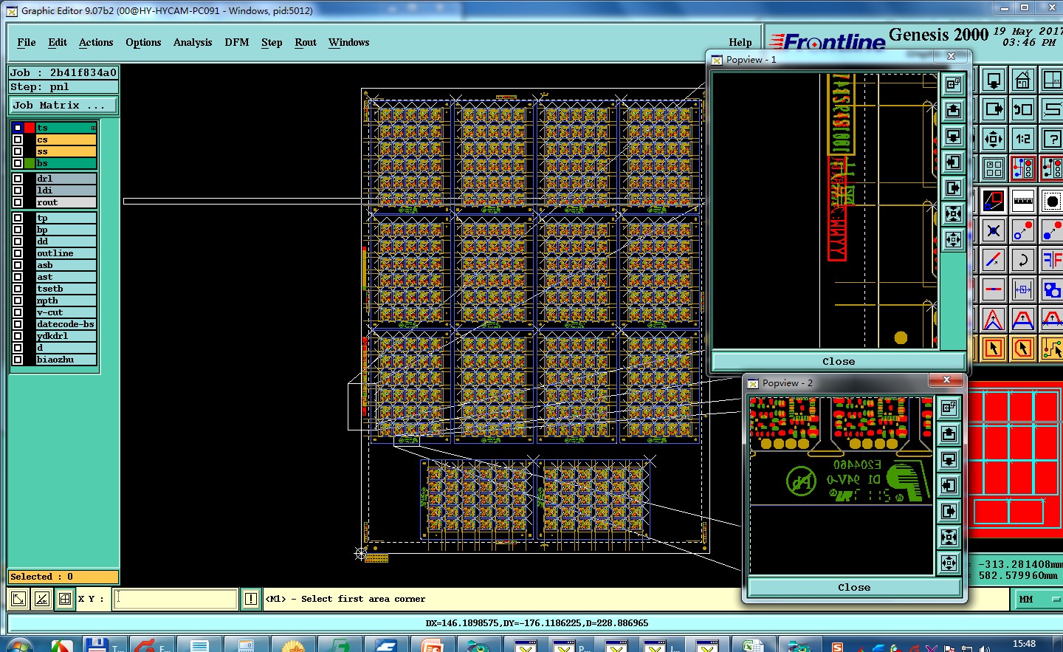Select the ydkdrl layer name

[x=66, y=336]
